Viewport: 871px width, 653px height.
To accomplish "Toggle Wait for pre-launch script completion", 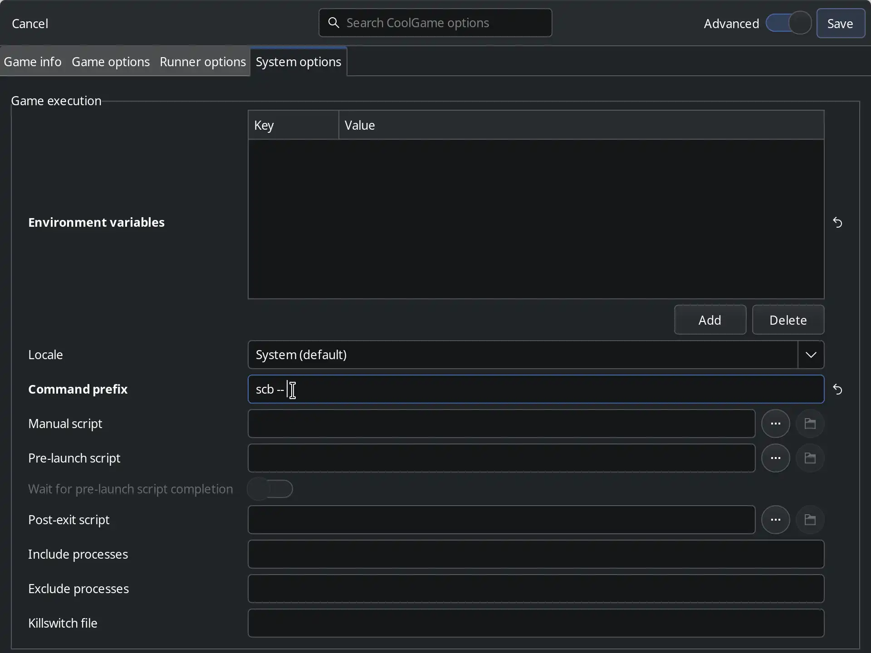I will tap(270, 489).
